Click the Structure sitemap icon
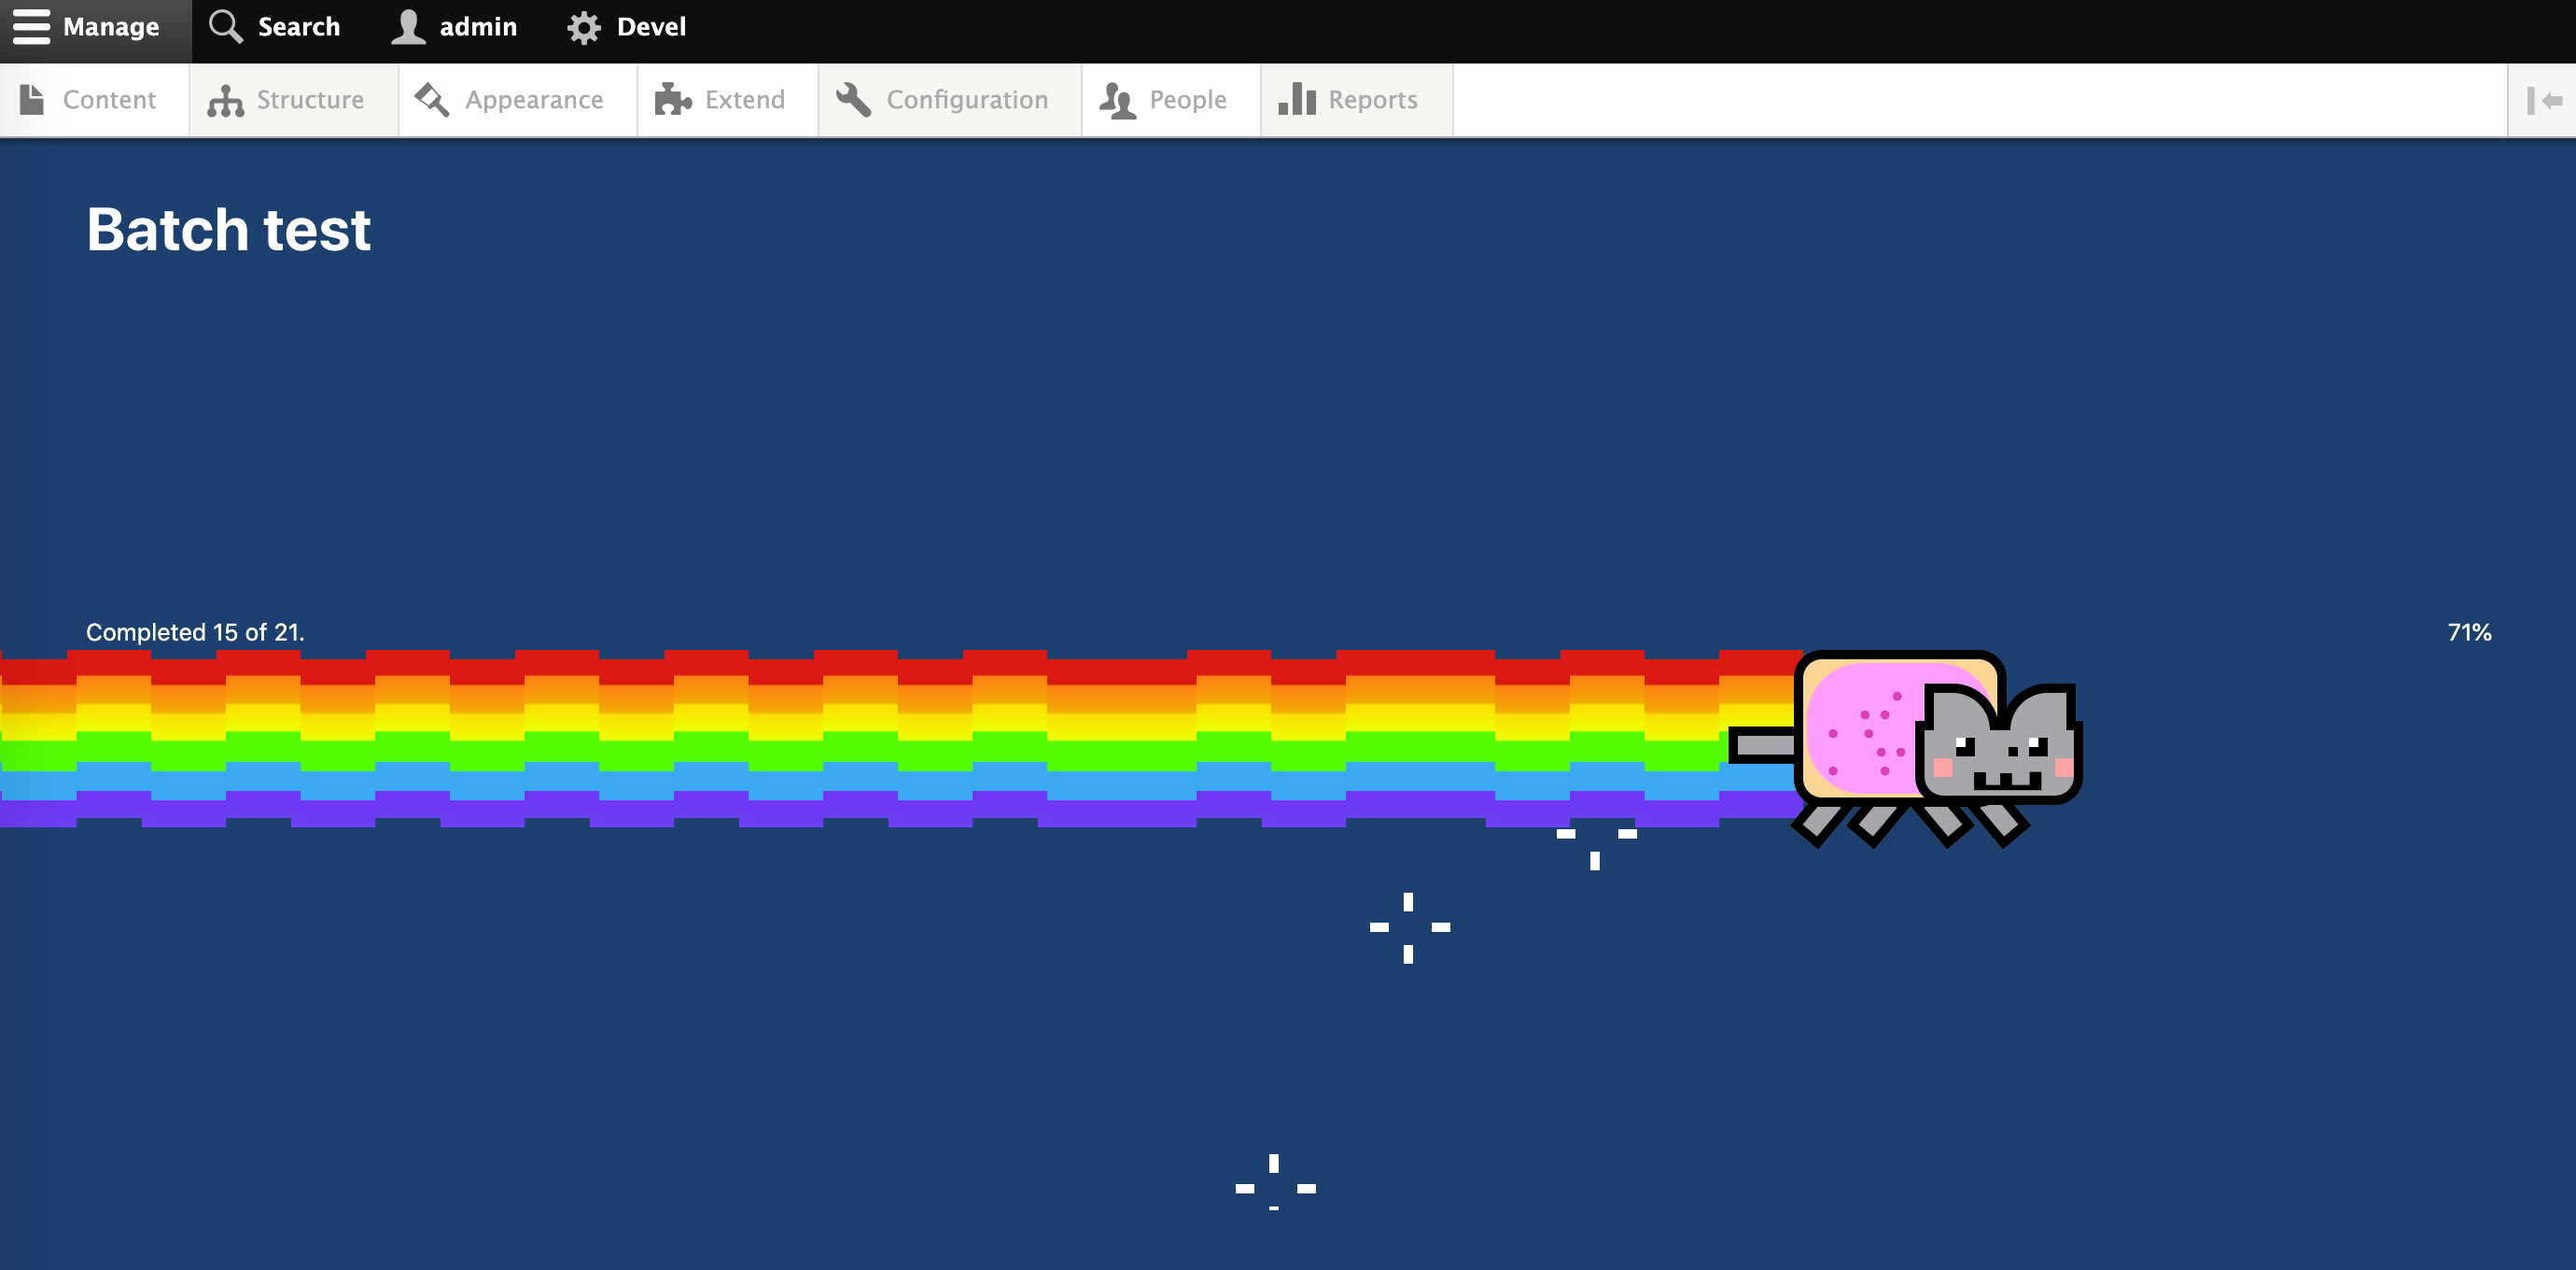 point(226,99)
